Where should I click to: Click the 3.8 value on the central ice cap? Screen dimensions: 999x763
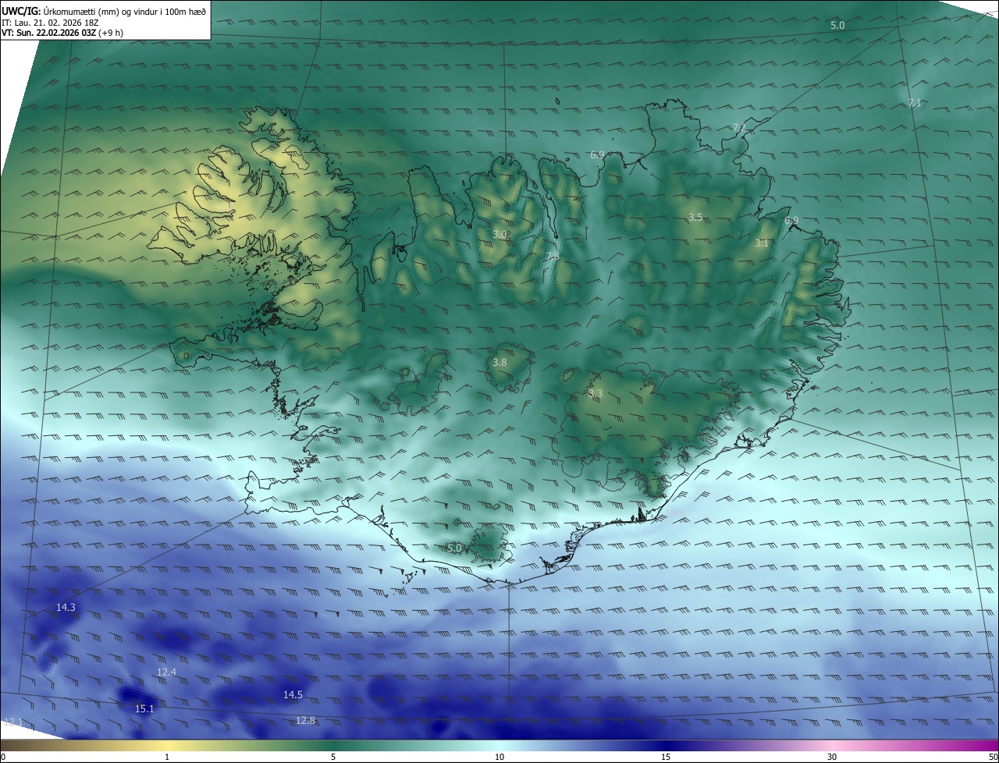pos(499,363)
